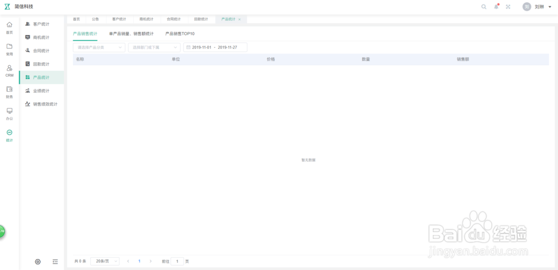
Task: Open CRM module icon
Action: (9, 68)
